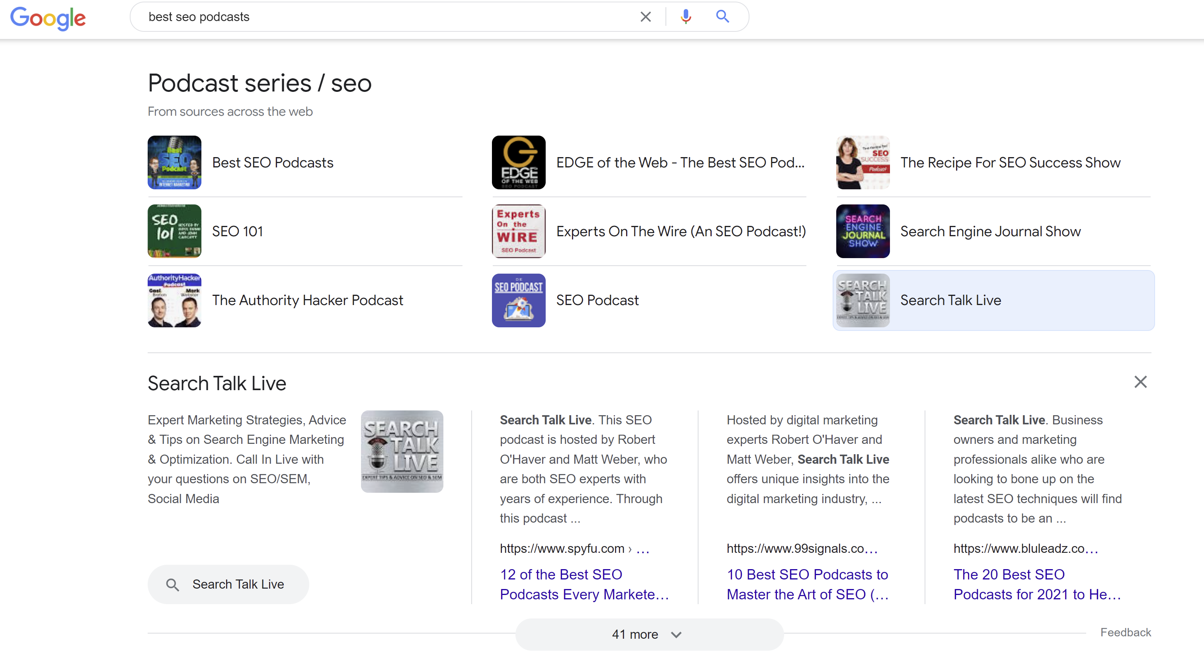Viewport: 1204px width, 661px height.
Task: Select the SEO Podcast entry
Action: [x=597, y=300]
